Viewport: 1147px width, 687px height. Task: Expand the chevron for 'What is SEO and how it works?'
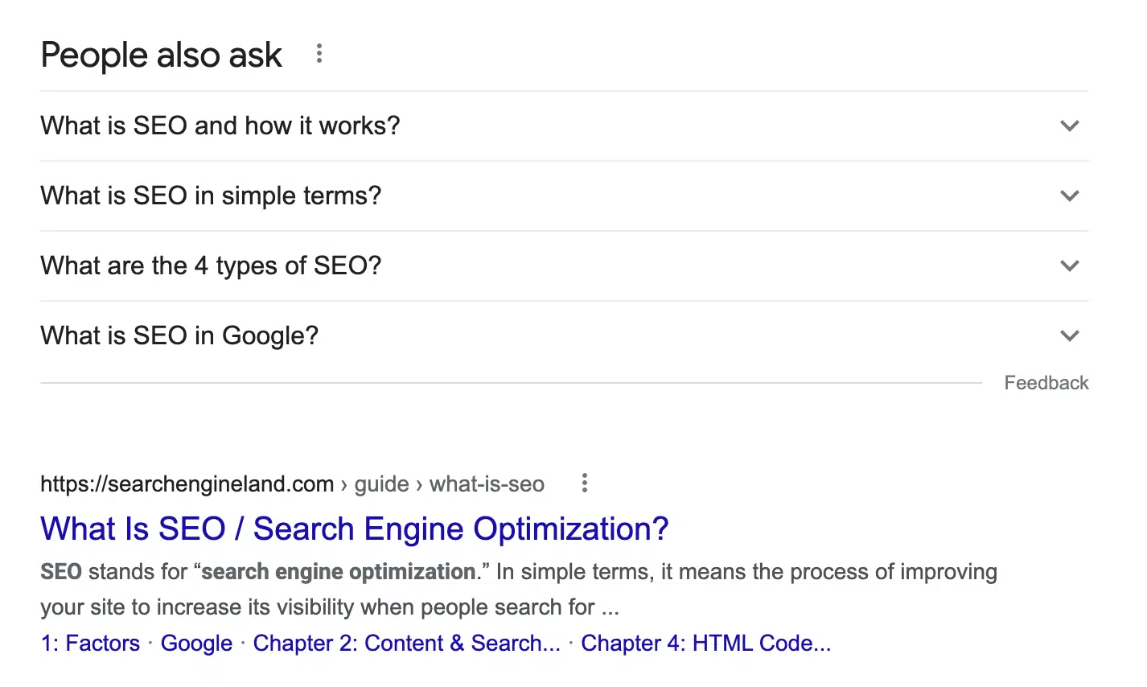tap(1070, 125)
